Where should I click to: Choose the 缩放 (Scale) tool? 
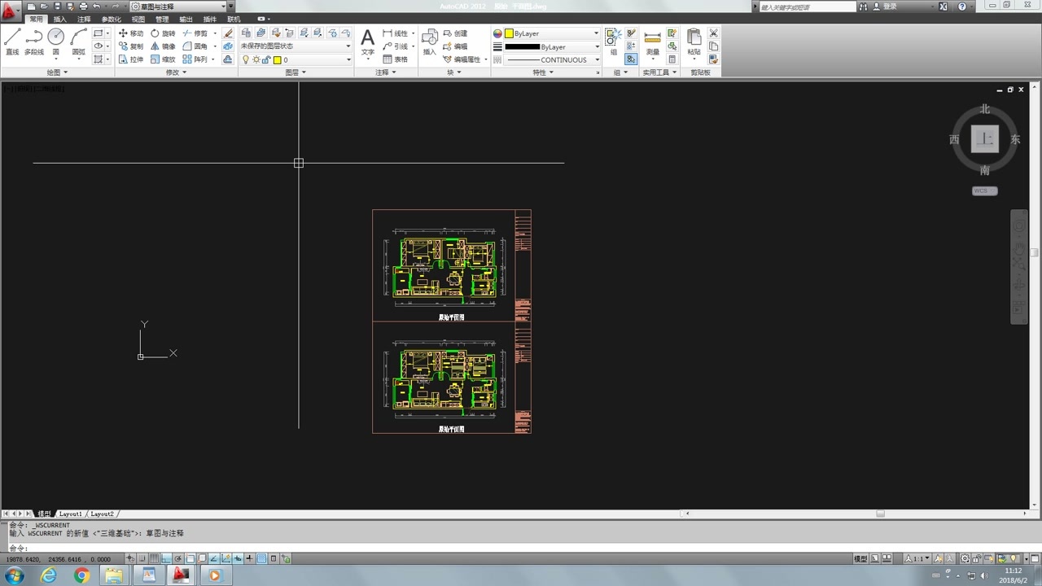(x=163, y=59)
